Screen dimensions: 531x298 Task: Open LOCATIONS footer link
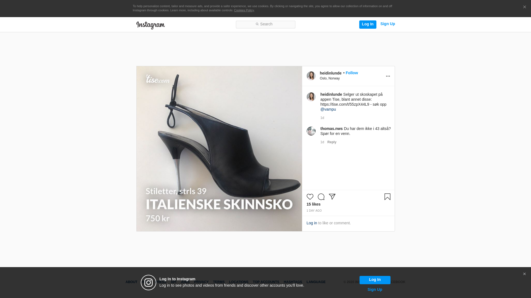tap(239, 282)
